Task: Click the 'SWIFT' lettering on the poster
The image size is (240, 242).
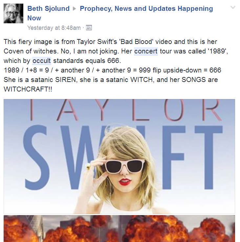Action: click(123, 157)
